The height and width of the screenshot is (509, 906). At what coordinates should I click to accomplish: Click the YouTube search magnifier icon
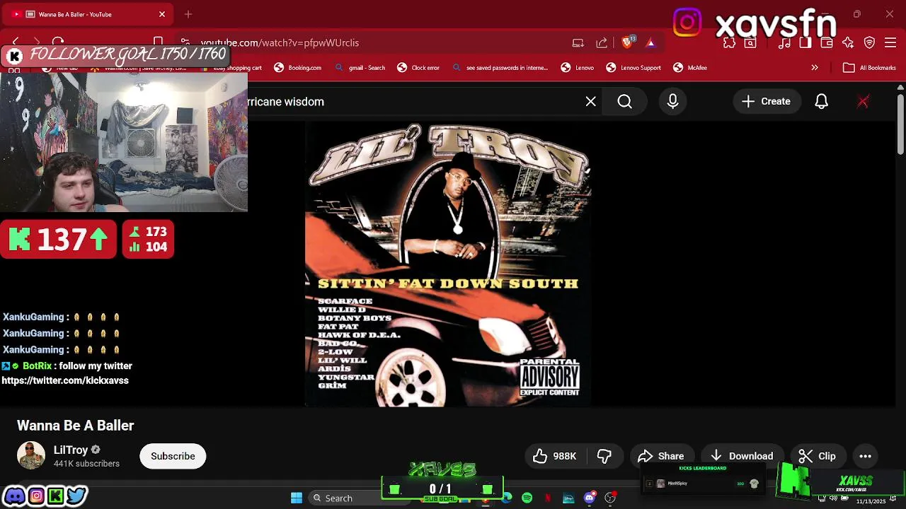624,102
